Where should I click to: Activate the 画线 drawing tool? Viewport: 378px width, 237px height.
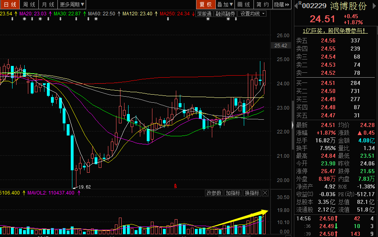pos(244,4)
